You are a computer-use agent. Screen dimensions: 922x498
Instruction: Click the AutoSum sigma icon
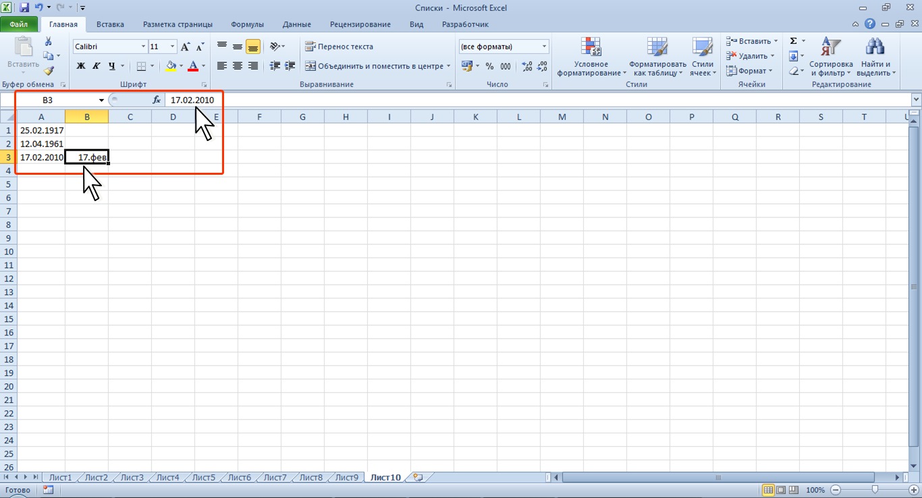click(x=793, y=41)
